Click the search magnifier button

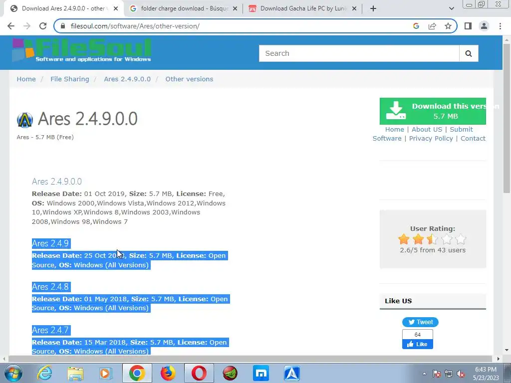(x=469, y=53)
